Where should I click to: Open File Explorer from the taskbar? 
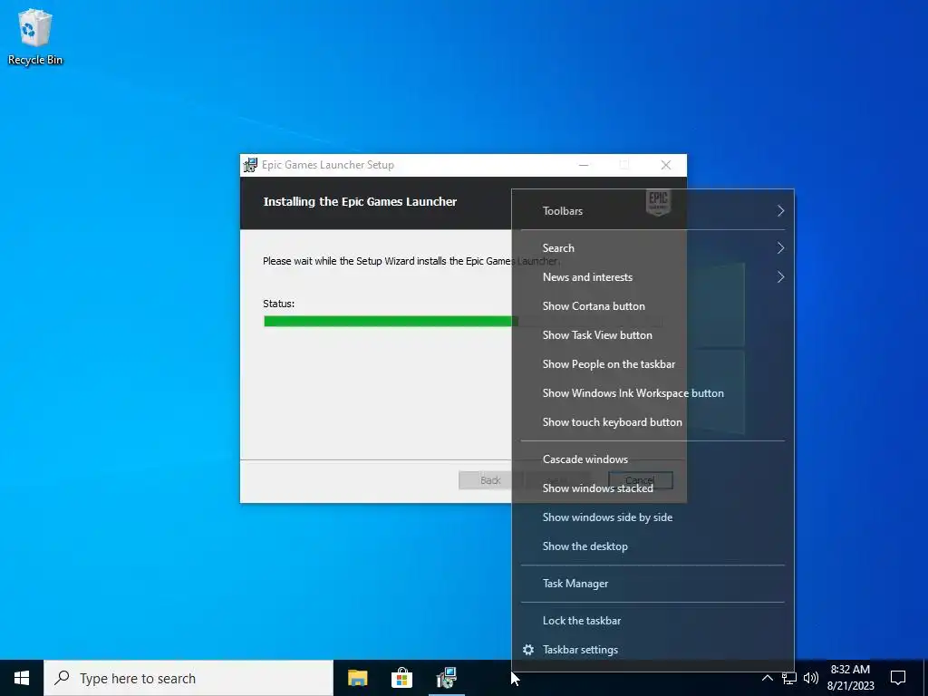pos(357,678)
